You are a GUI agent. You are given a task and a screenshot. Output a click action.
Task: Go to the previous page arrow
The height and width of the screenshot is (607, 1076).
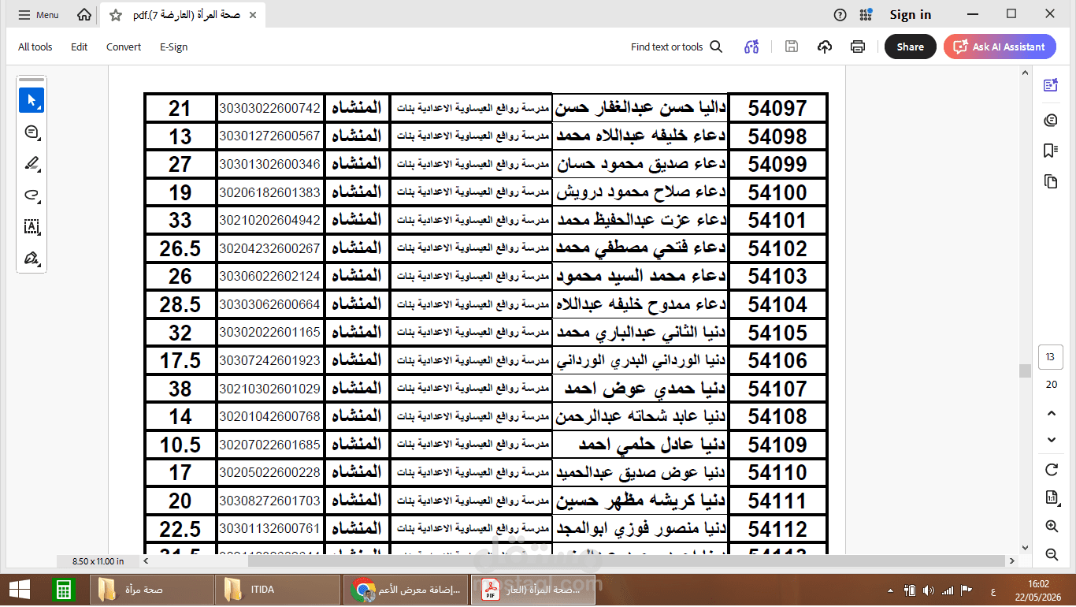1051,413
